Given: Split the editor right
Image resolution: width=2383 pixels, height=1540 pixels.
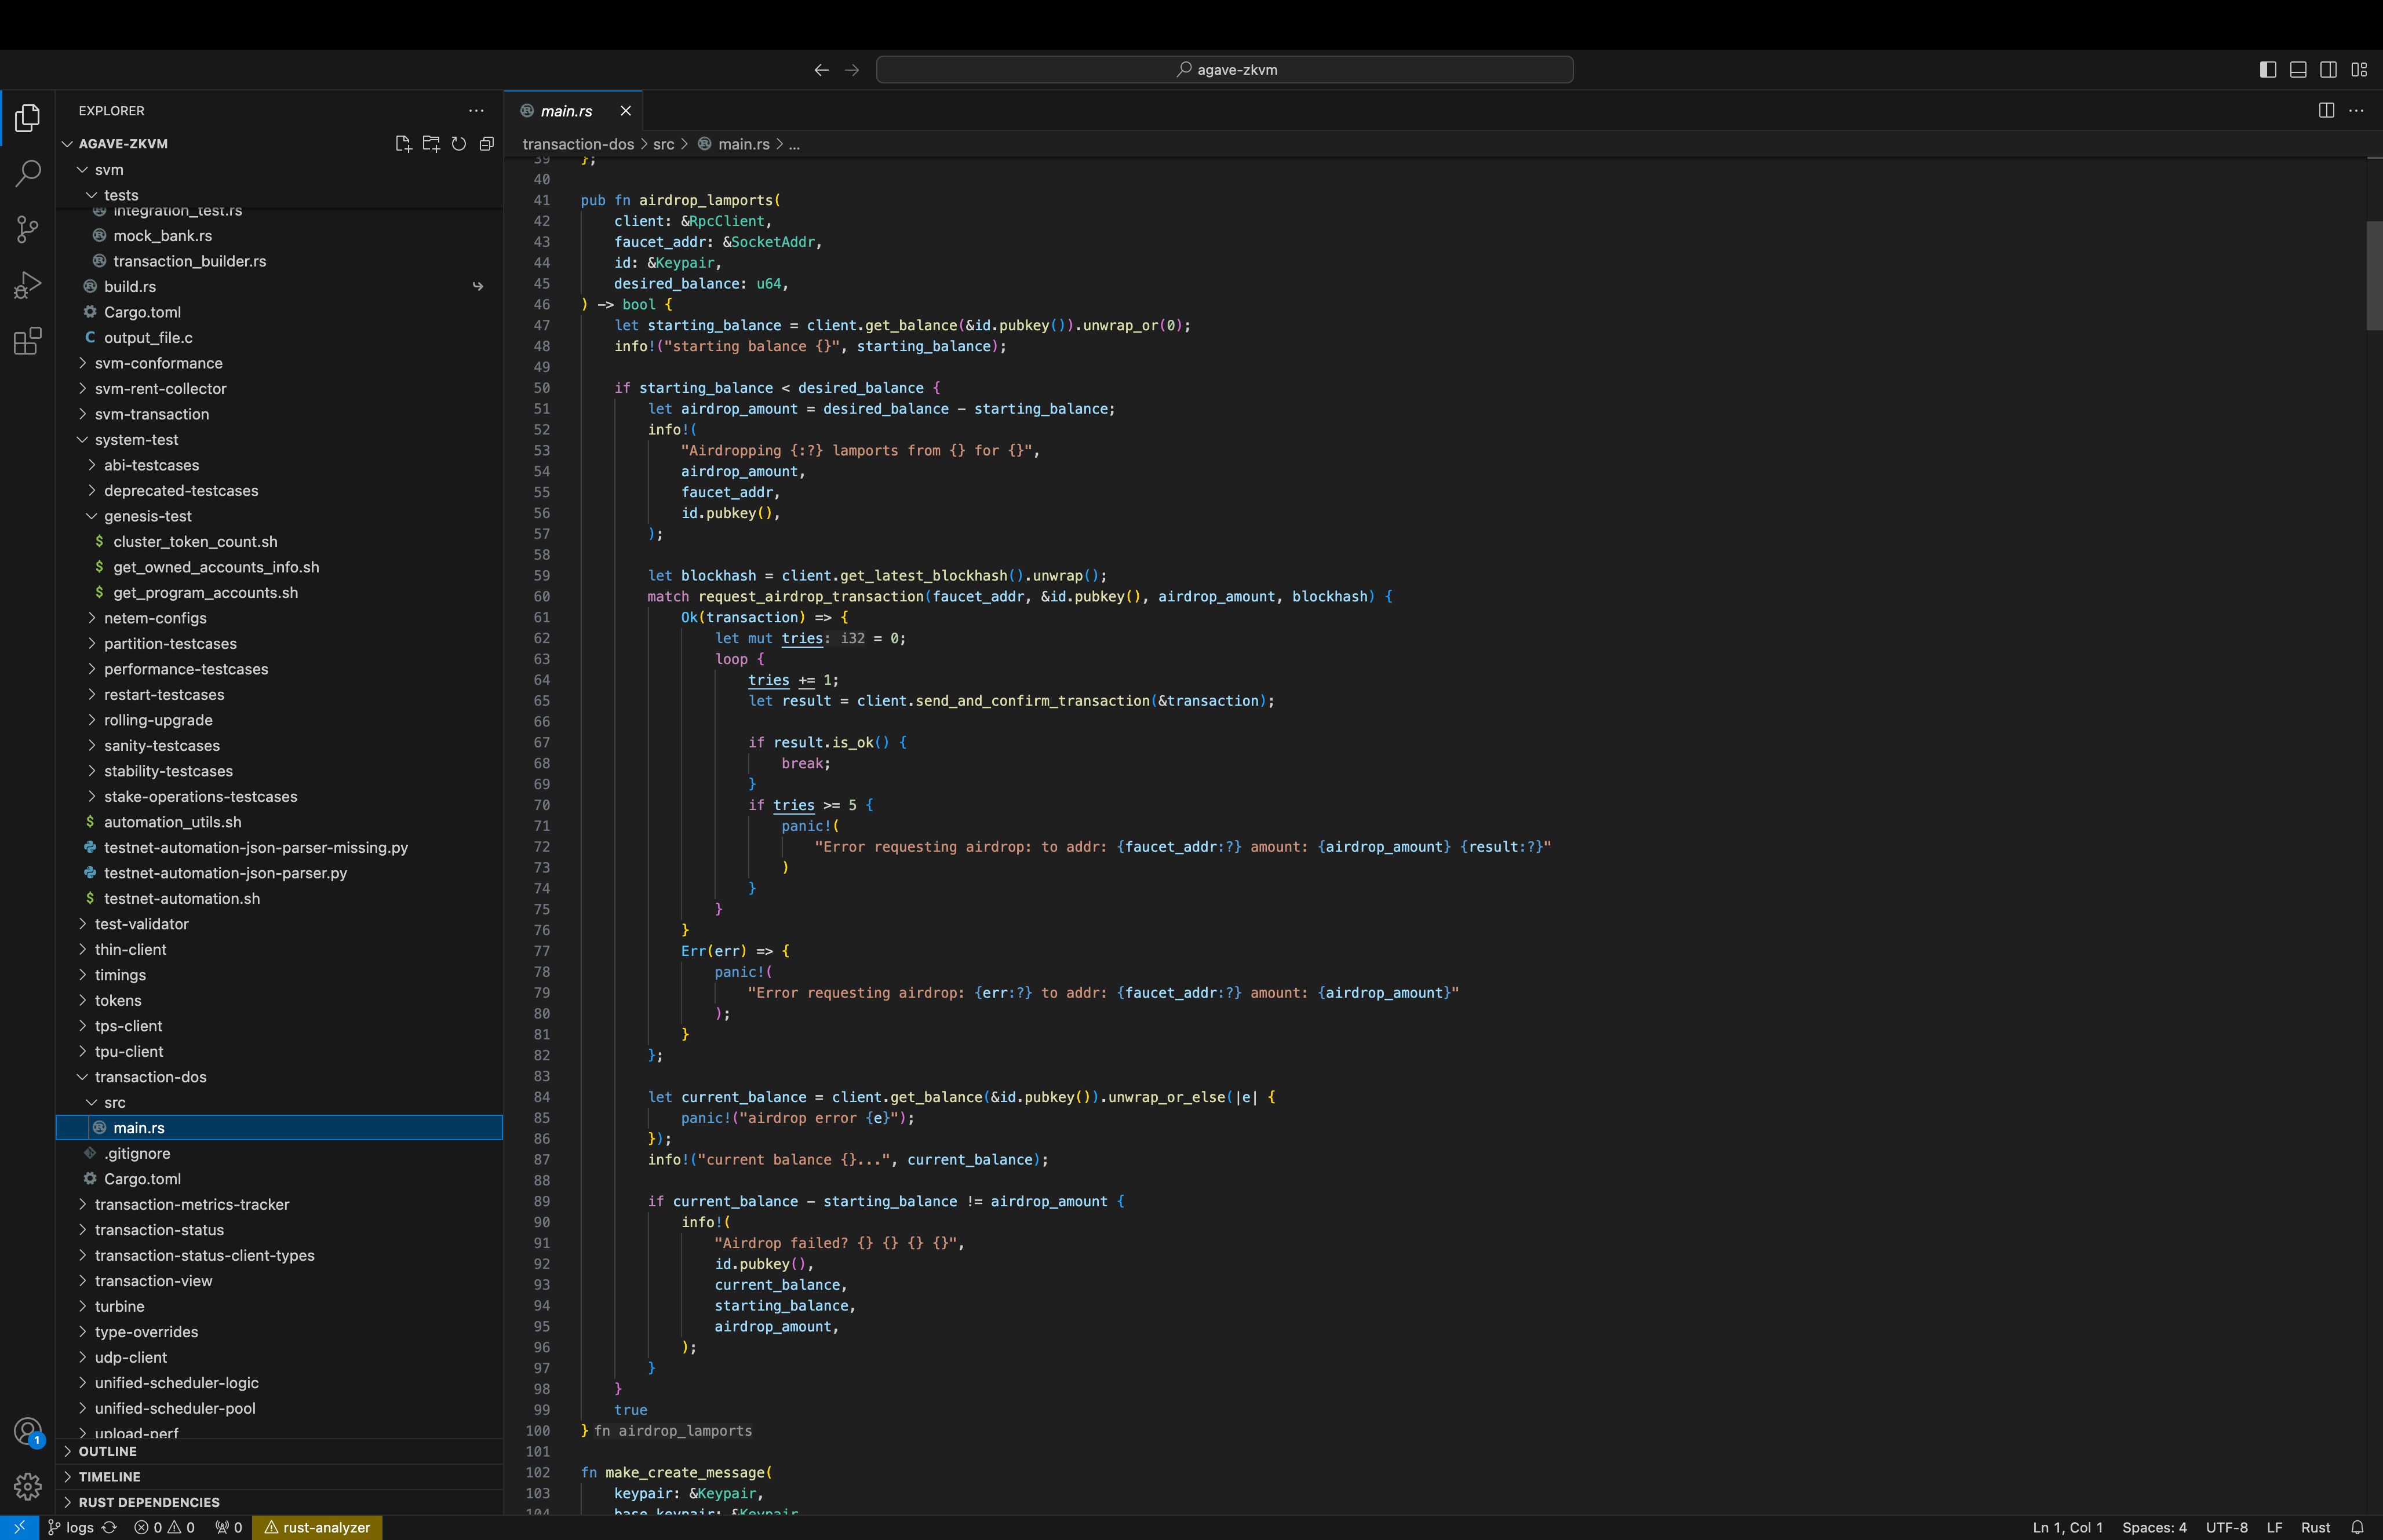Looking at the screenshot, I should click(2326, 111).
